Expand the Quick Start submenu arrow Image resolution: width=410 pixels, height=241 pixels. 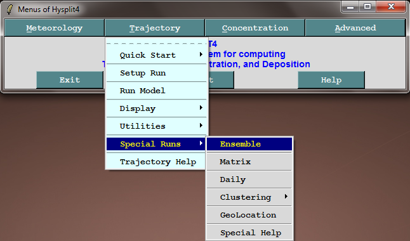201,55
